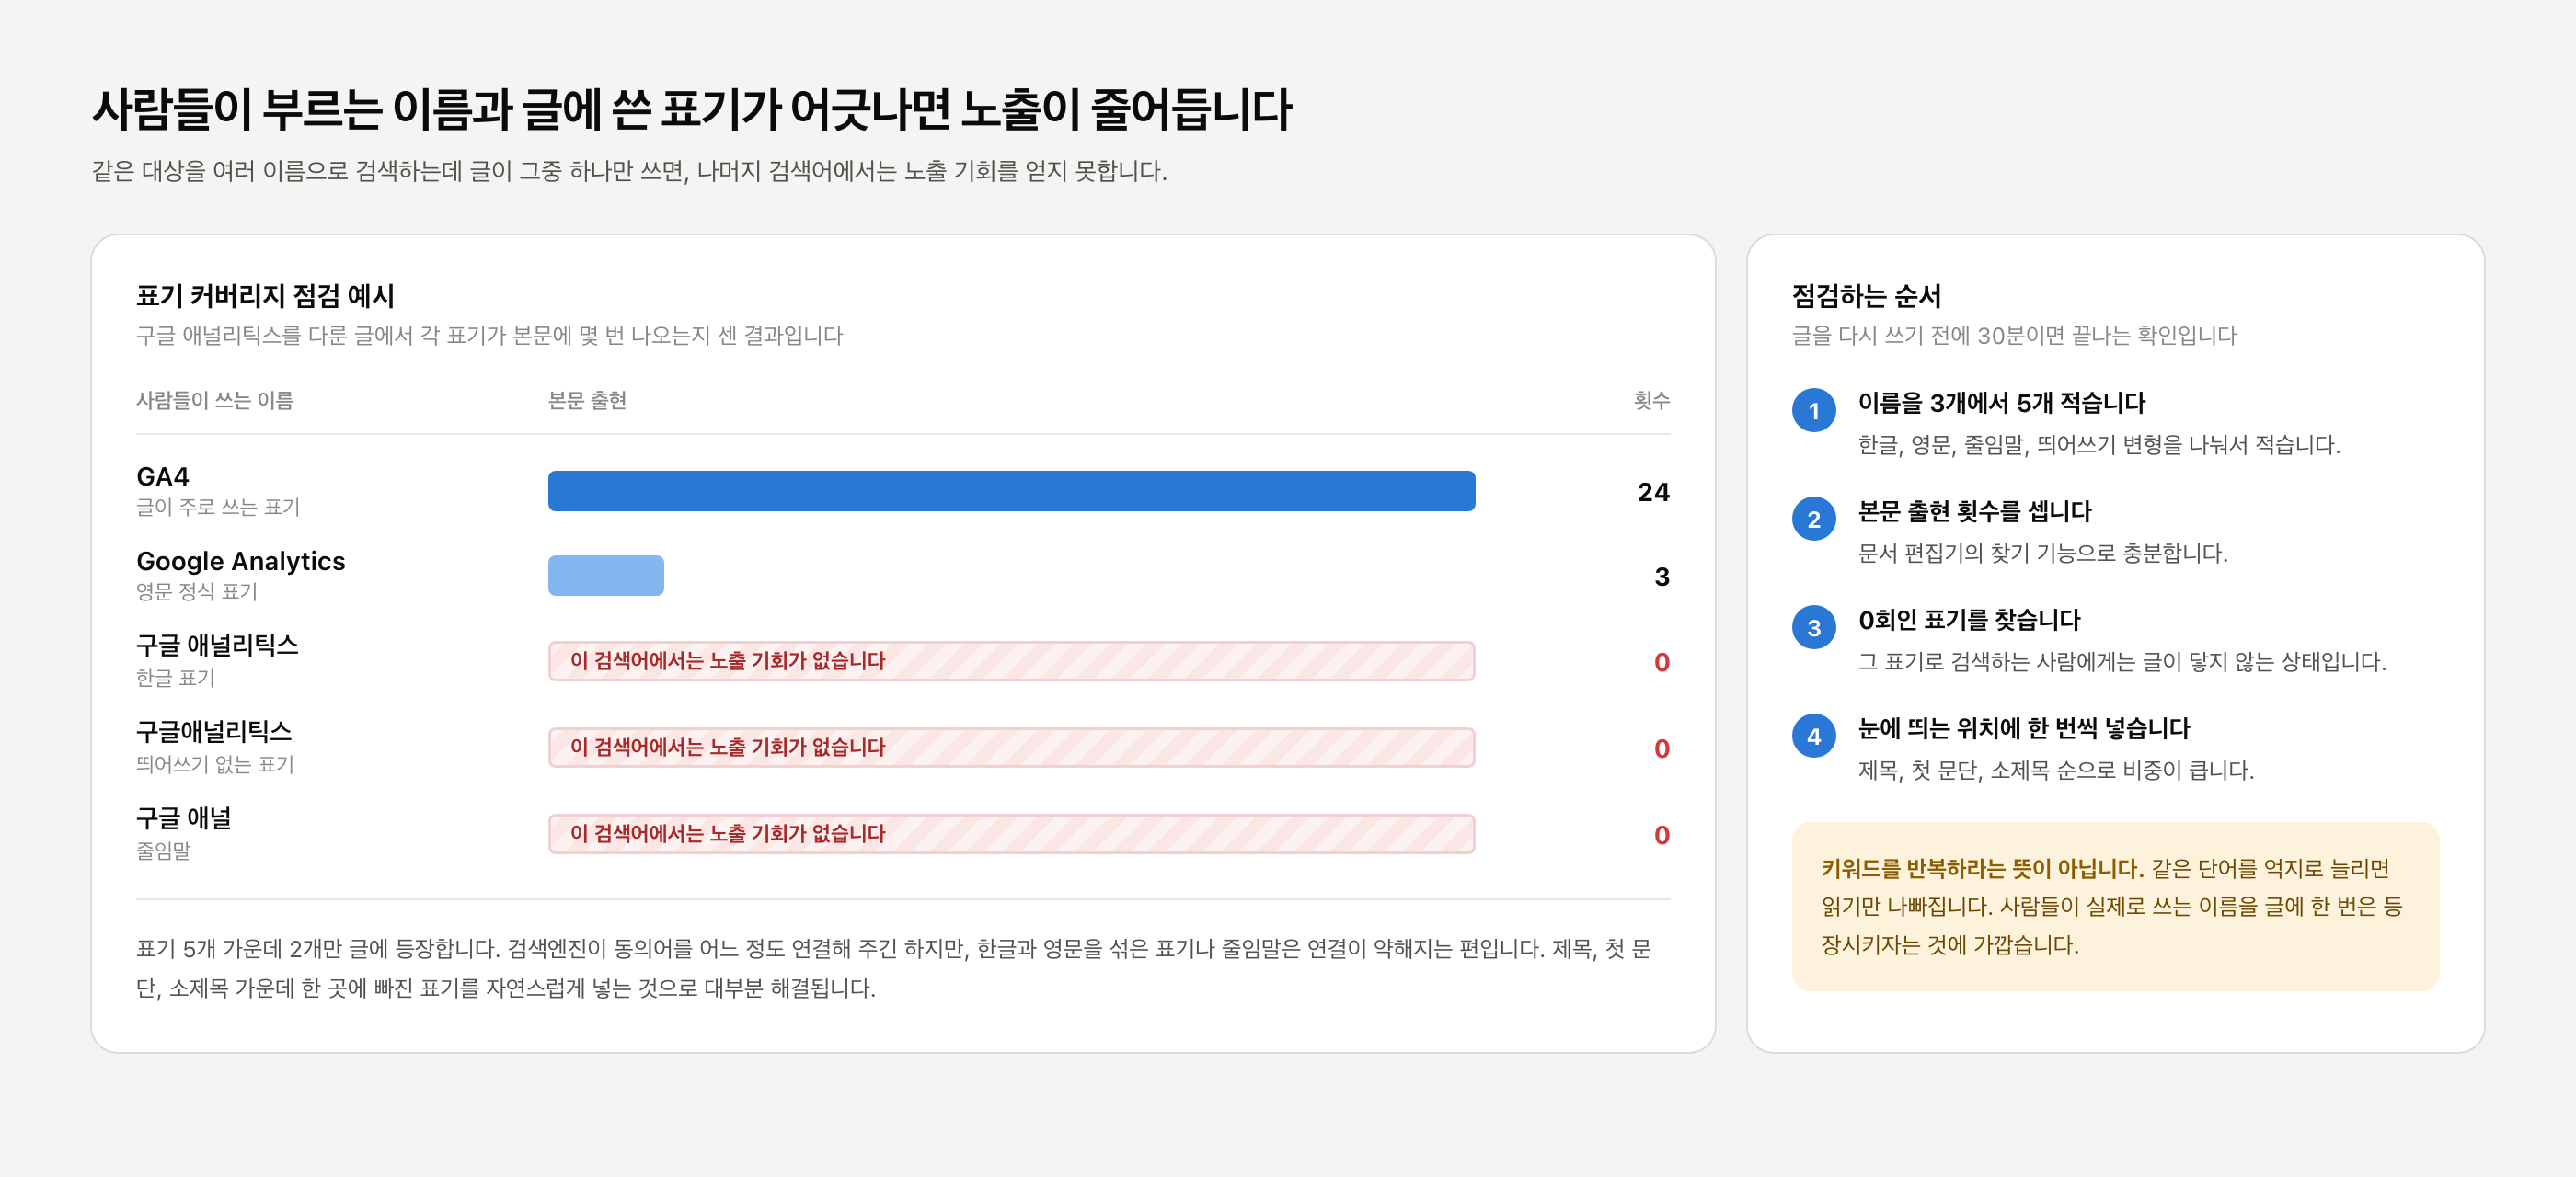Click the step title 이름을 3개에서 5개 적습니다

[2002, 403]
